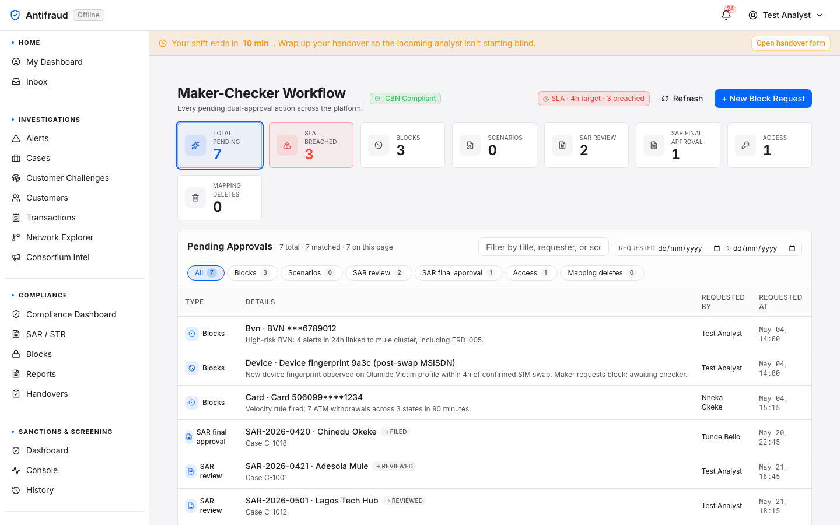Open the Test Analyst account dropdown chevron
The height and width of the screenshot is (525, 840).
coord(820,15)
